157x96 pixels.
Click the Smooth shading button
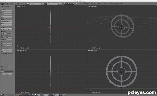pyautogui.click(x=4, y=29)
